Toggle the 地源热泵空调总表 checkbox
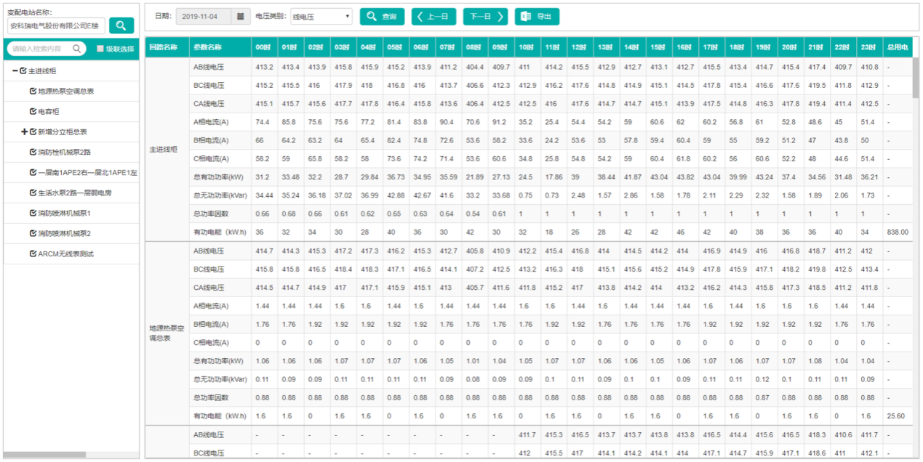This screenshot has height=462, width=923. (x=33, y=91)
